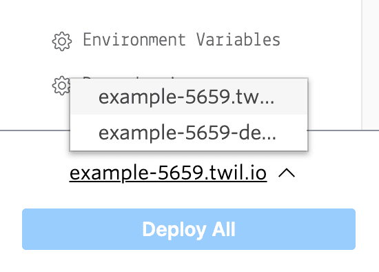Viewport: 379px width, 272px height.
Task: Click the partially hidden Dependencies gear icon
Action: [x=61, y=86]
